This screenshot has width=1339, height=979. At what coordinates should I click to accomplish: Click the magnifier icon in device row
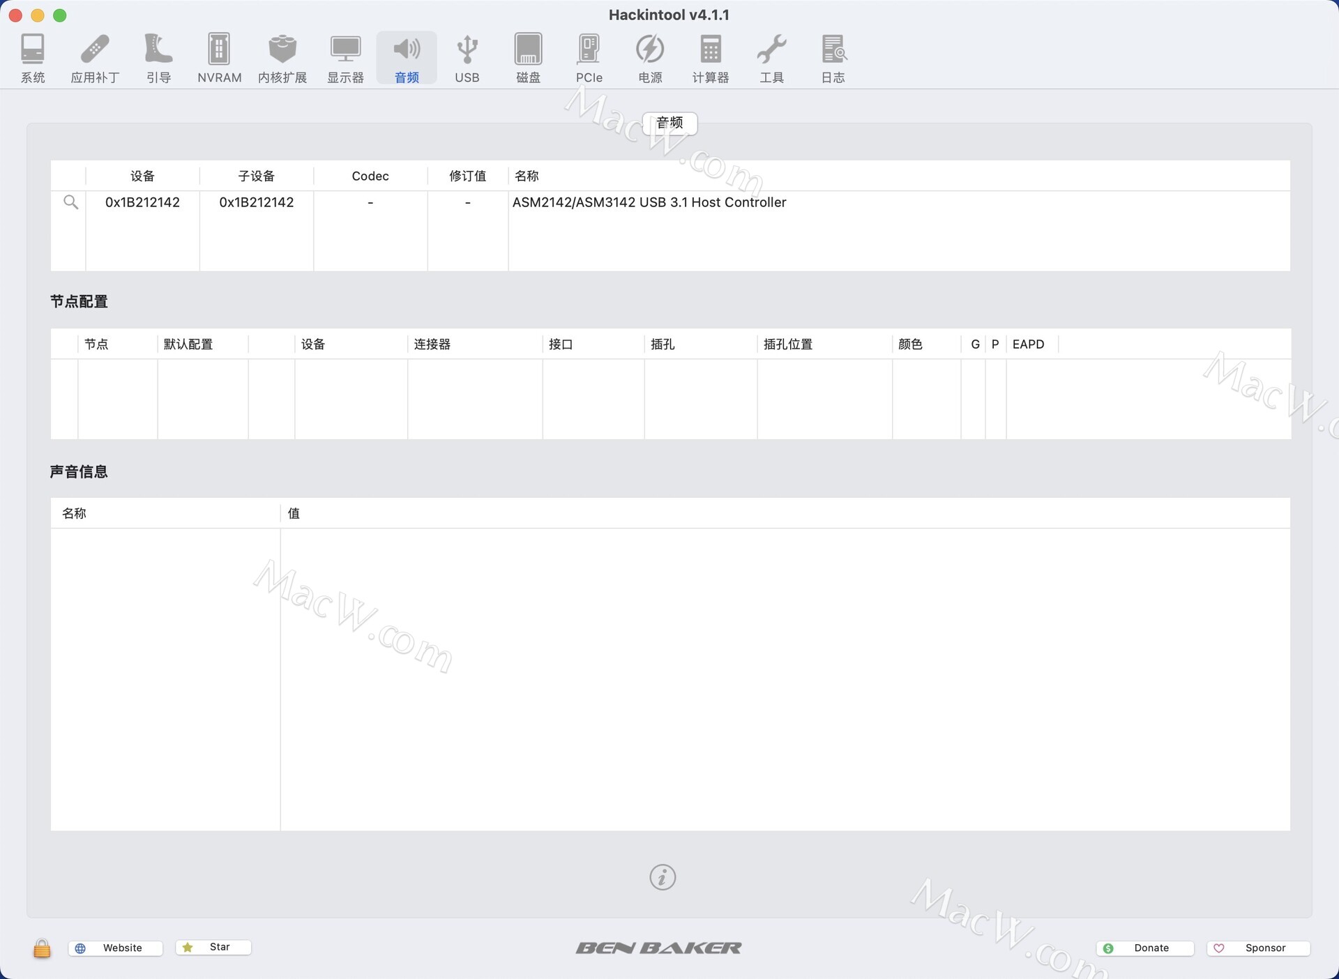tap(70, 202)
